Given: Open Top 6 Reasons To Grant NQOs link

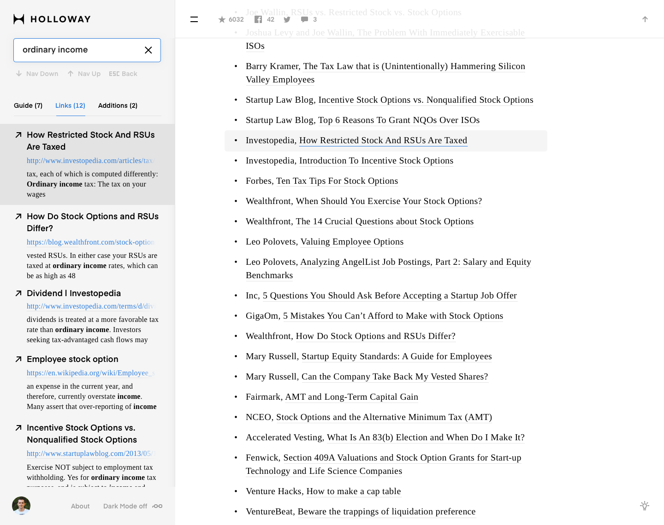Looking at the screenshot, I should tap(399, 120).
